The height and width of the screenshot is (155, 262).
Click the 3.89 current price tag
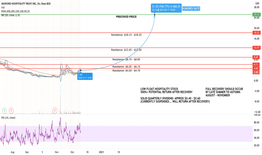click(x=256, y=72)
